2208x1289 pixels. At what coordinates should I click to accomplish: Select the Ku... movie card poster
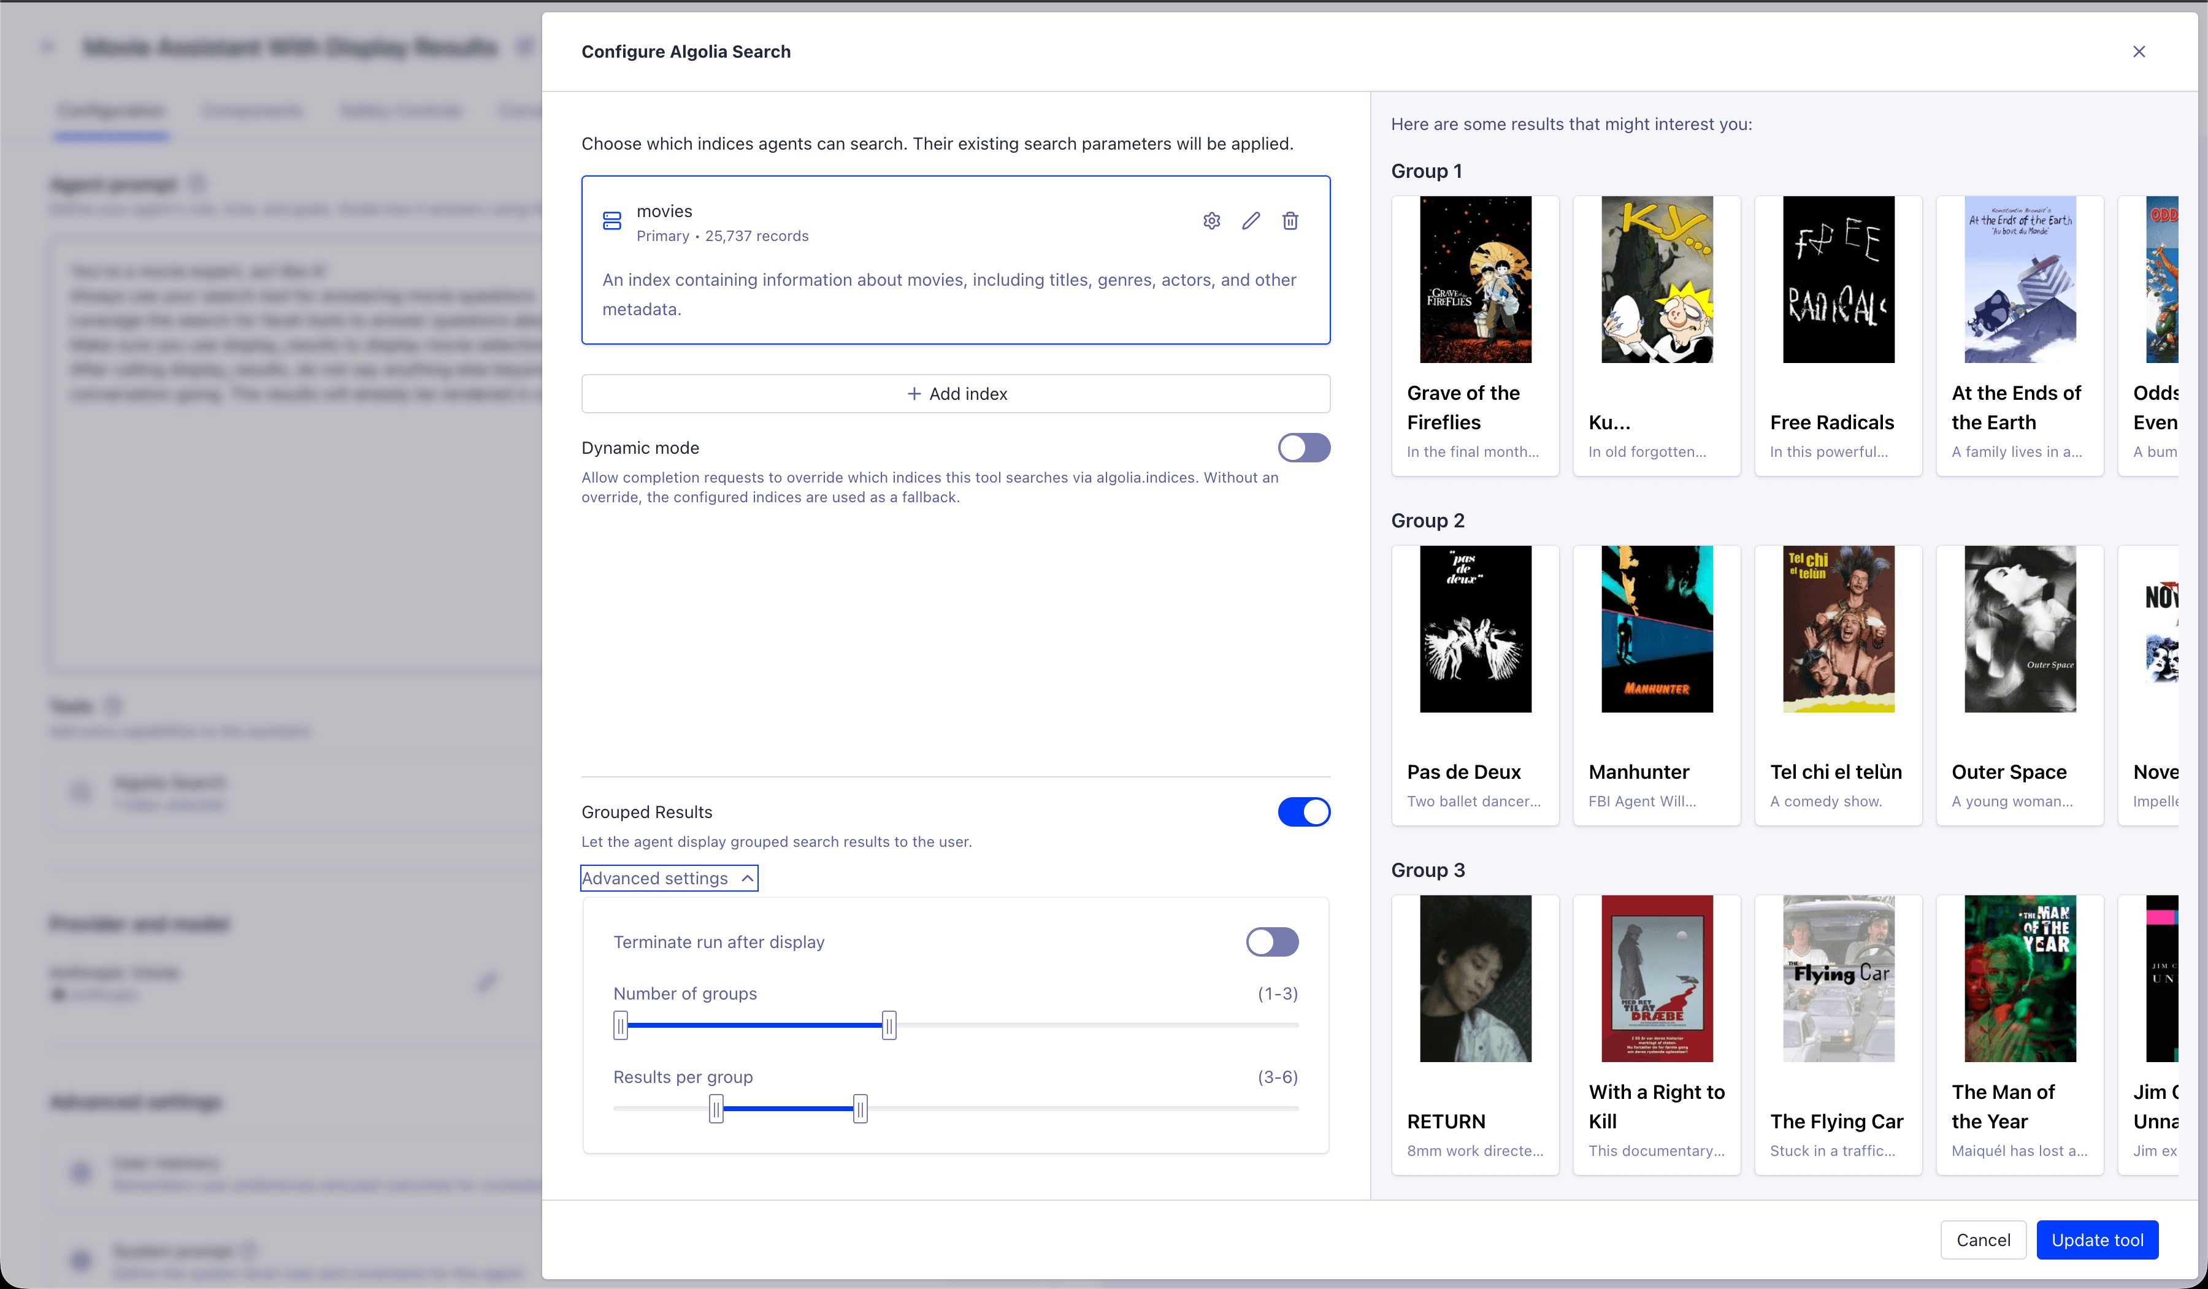click(1657, 280)
